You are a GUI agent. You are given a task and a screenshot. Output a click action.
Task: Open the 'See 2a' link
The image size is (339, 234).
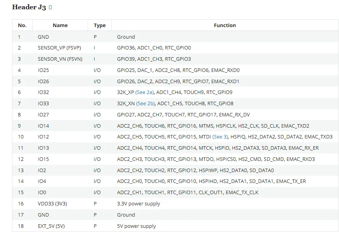click(144, 92)
